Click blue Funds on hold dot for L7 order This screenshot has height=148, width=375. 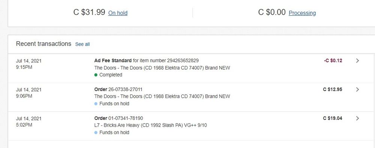[x=96, y=133]
